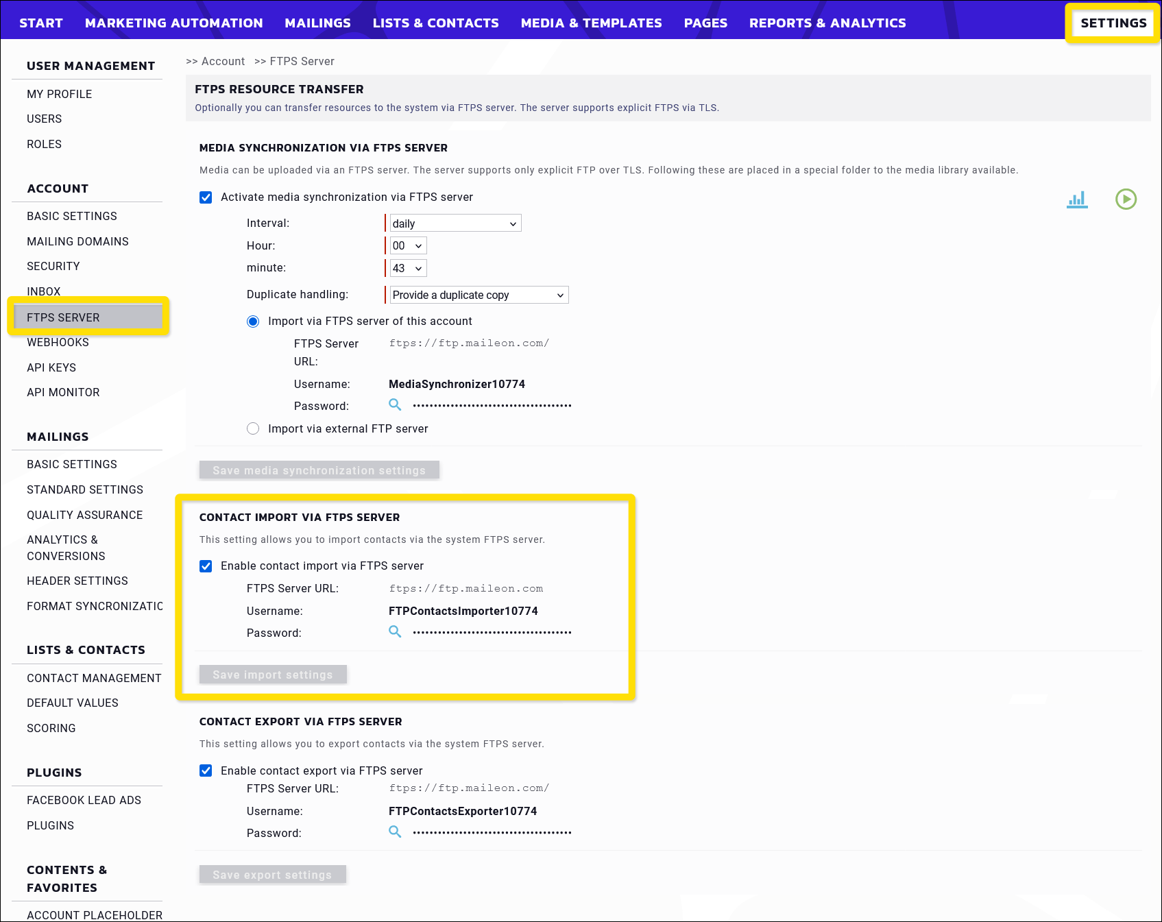Open the PAGES menu
The image size is (1162, 922).
[705, 23]
